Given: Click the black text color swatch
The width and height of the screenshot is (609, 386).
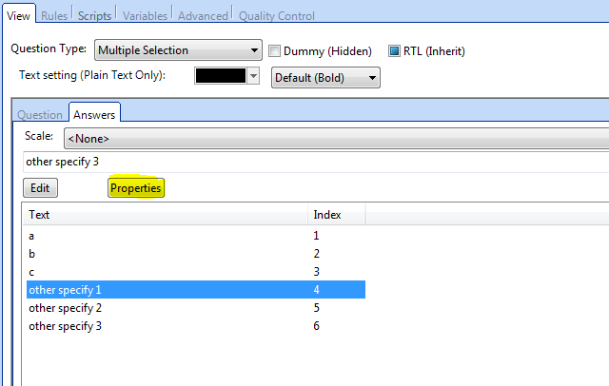Looking at the screenshot, I should [221, 76].
